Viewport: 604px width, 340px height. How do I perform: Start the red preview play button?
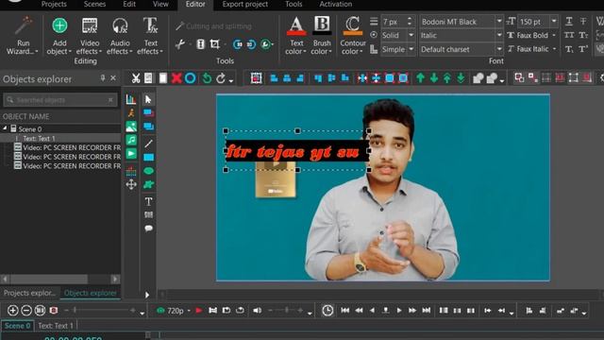[199, 311]
